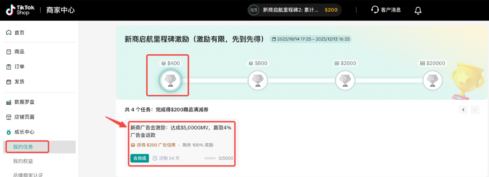Click the 新商启航里程碑2 banner text

pyautogui.click(x=290, y=10)
